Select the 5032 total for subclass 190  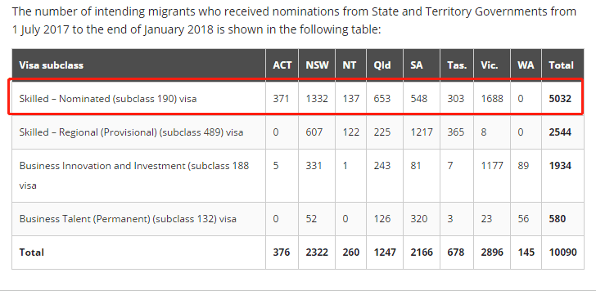coord(560,99)
